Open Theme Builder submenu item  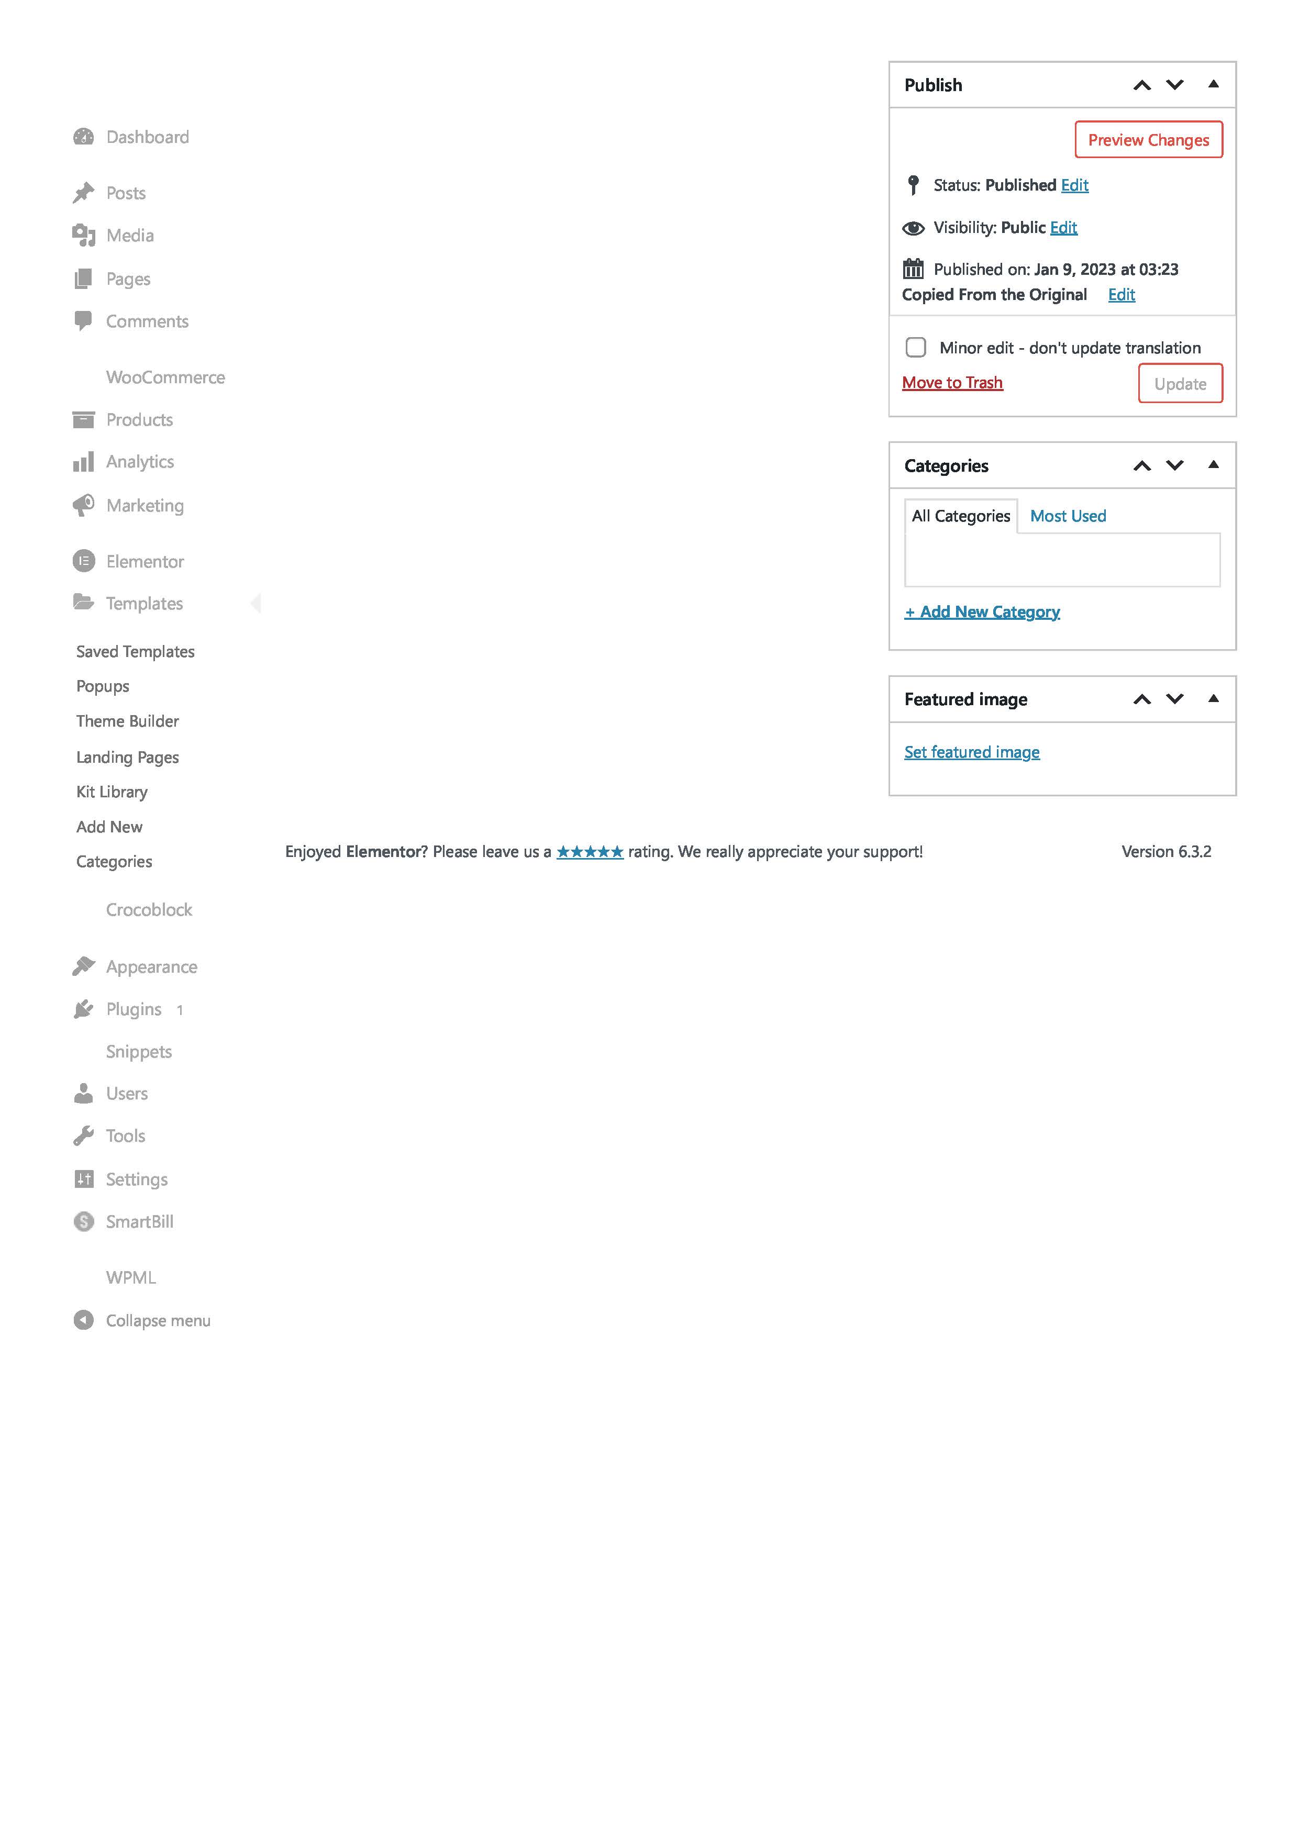[x=127, y=721]
